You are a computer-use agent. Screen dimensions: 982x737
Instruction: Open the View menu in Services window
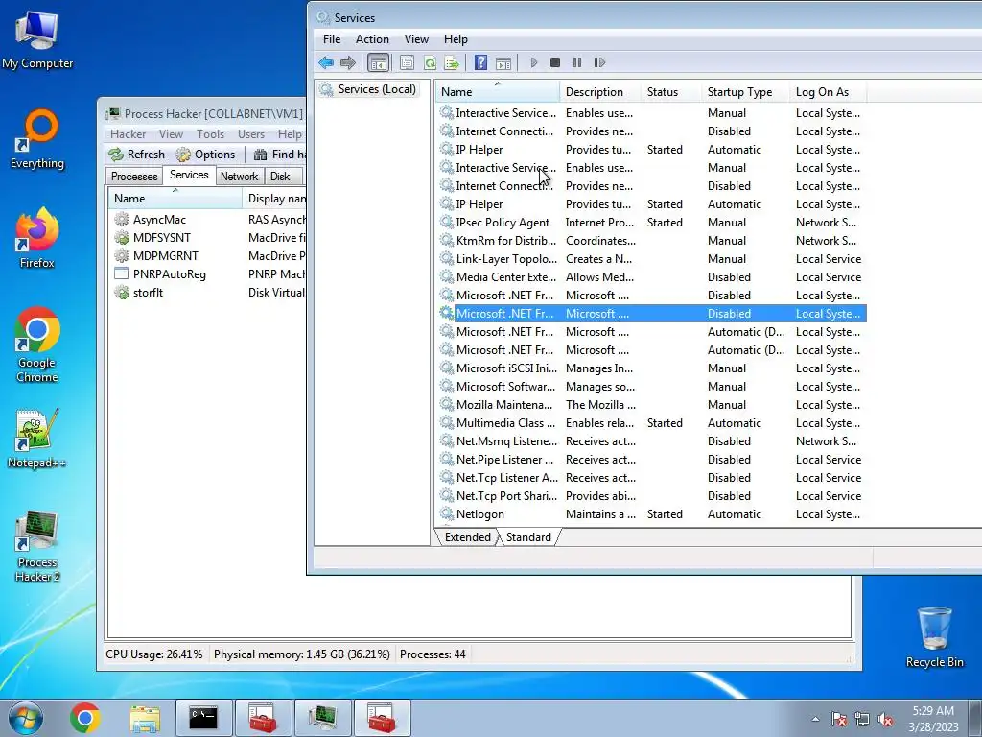pyautogui.click(x=416, y=39)
